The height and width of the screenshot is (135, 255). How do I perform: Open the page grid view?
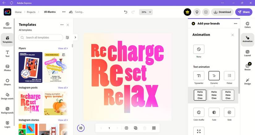154,128
